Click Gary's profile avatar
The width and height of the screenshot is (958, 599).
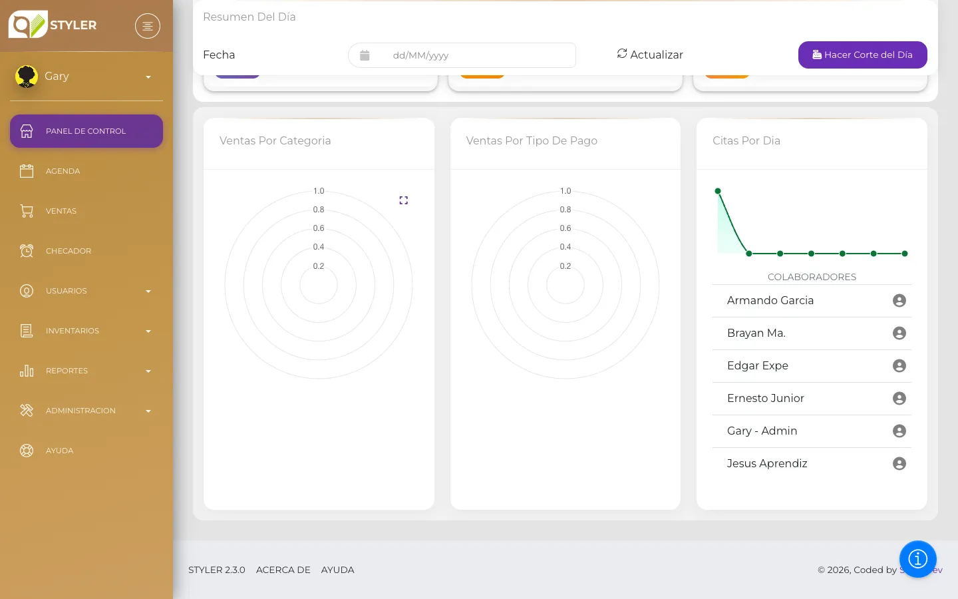pyautogui.click(x=27, y=77)
